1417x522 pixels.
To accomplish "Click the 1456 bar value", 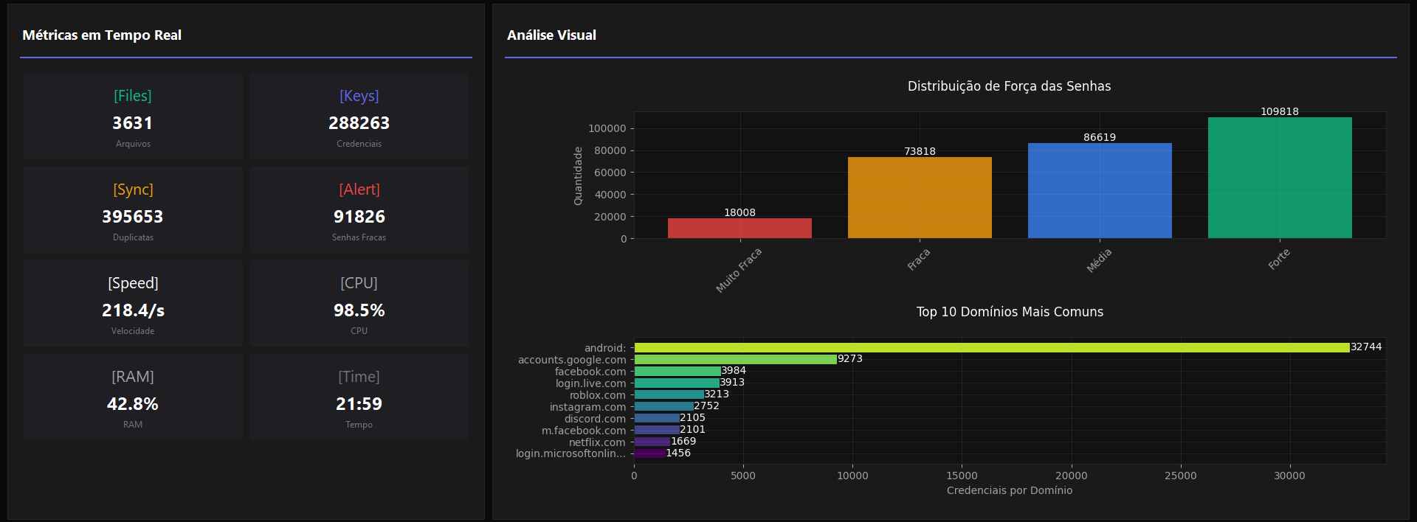I will click(678, 453).
